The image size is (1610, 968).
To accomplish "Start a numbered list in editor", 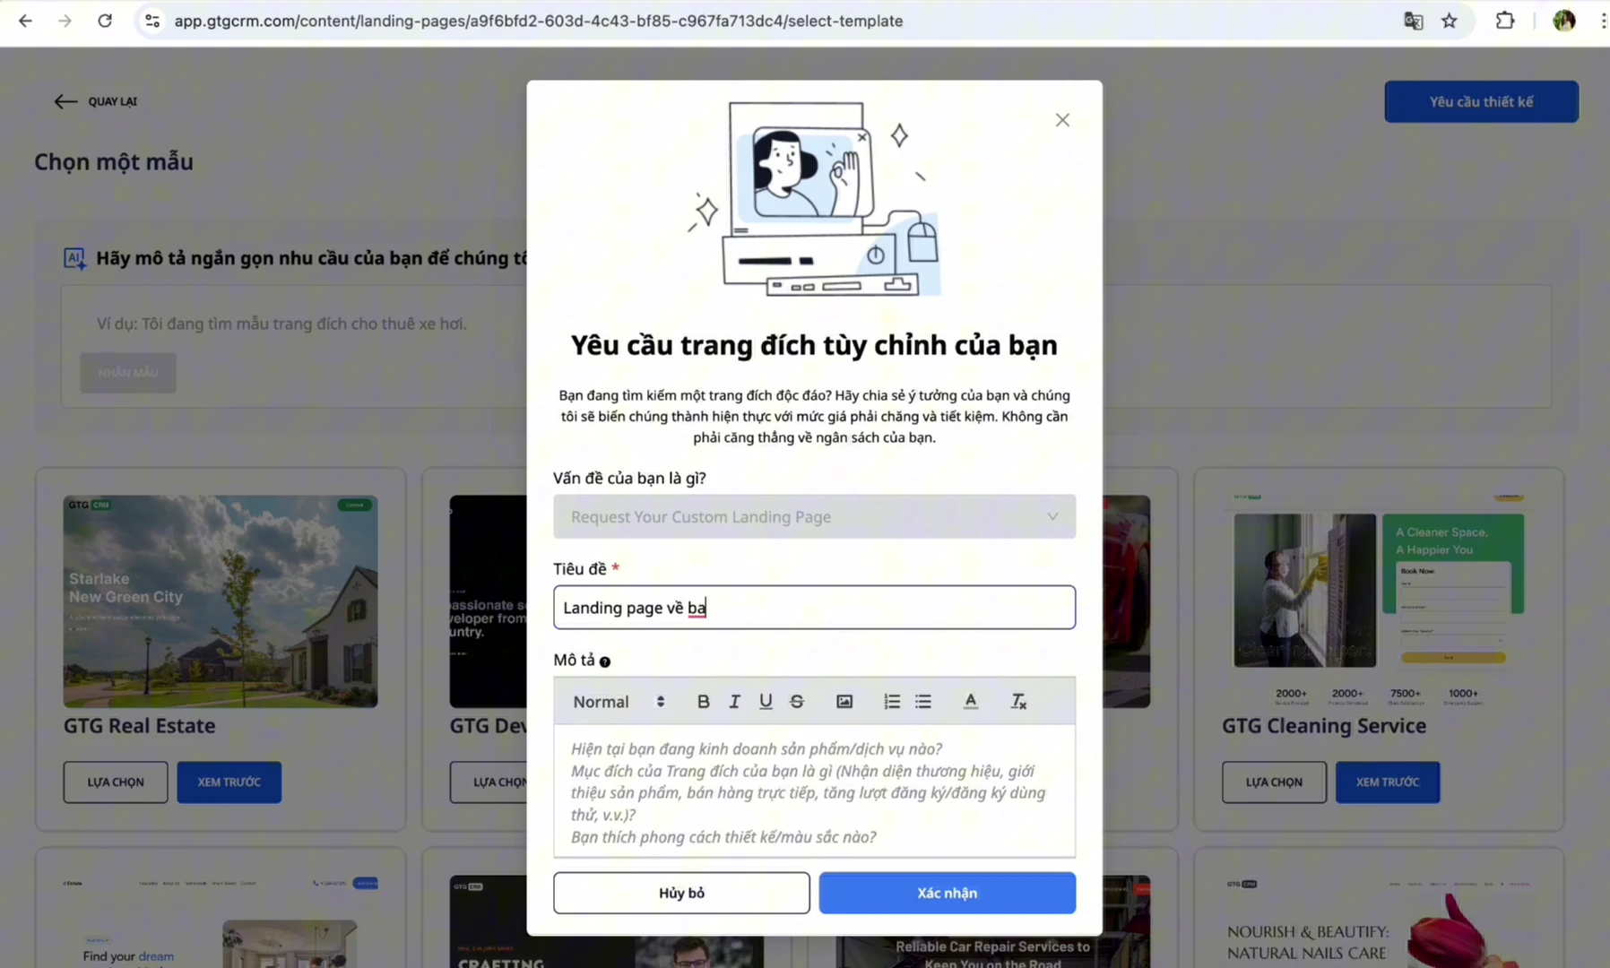I will pyautogui.click(x=891, y=702).
